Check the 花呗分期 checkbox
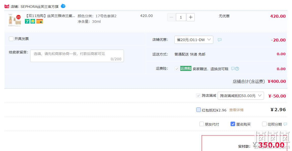The width and height of the screenshot is (292, 151). coord(264,124)
